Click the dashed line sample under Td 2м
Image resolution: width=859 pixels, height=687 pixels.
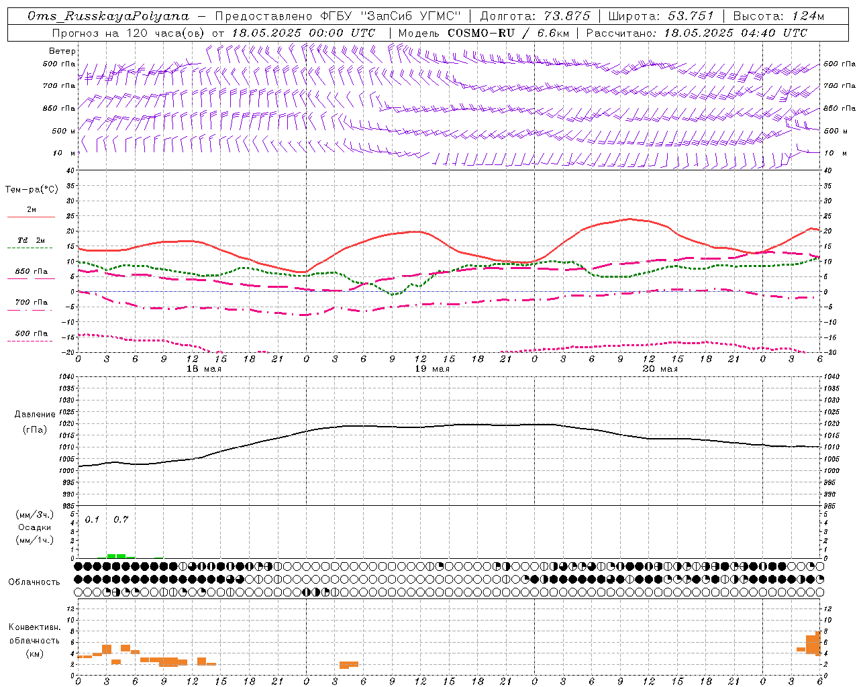point(30,248)
